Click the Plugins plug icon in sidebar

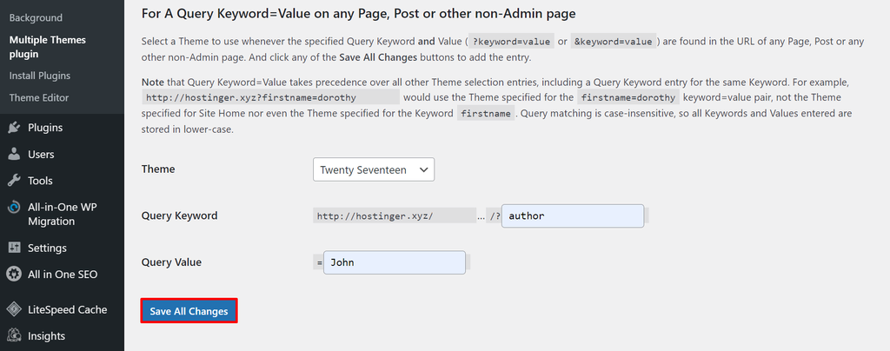(14, 128)
